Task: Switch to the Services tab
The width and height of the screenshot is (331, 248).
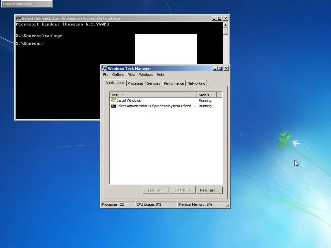Action: [154, 83]
